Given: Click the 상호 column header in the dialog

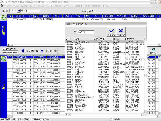Looking at the screenshot, I should coord(84,39).
